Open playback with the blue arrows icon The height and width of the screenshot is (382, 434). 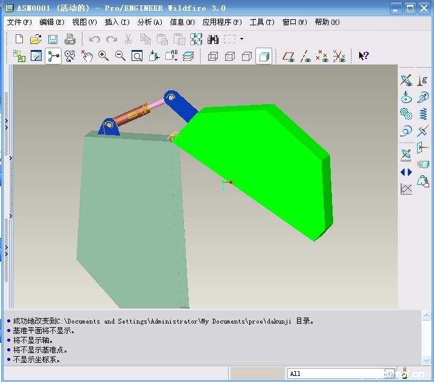[406, 172]
